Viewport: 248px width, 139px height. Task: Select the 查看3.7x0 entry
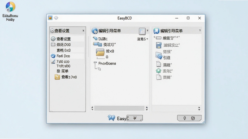coord(69,77)
